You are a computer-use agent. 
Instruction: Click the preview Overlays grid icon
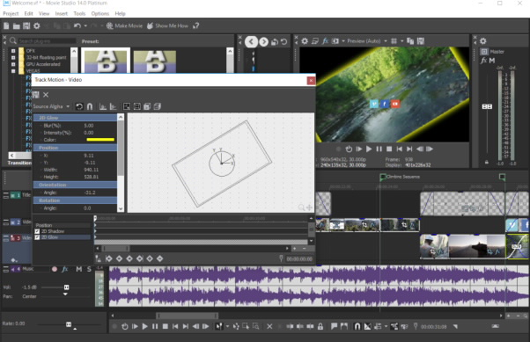[394, 40]
